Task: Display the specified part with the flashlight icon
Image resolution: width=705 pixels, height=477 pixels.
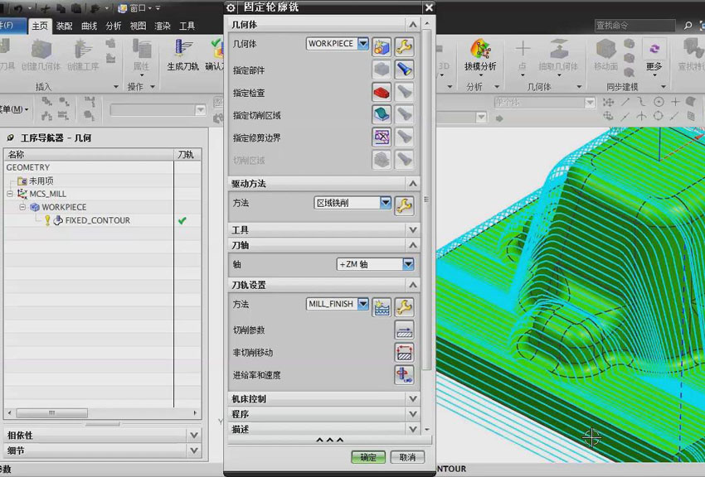Action: point(403,70)
